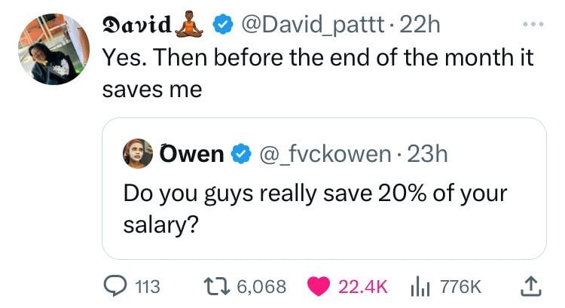Click Owen's verified badge icon

[x=240, y=155]
